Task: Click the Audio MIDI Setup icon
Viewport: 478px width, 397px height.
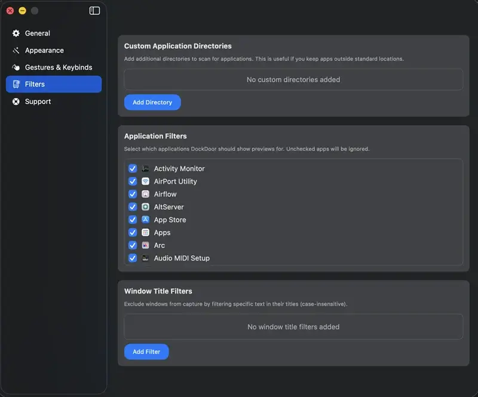Action: pyautogui.click(x=145, y=258)
